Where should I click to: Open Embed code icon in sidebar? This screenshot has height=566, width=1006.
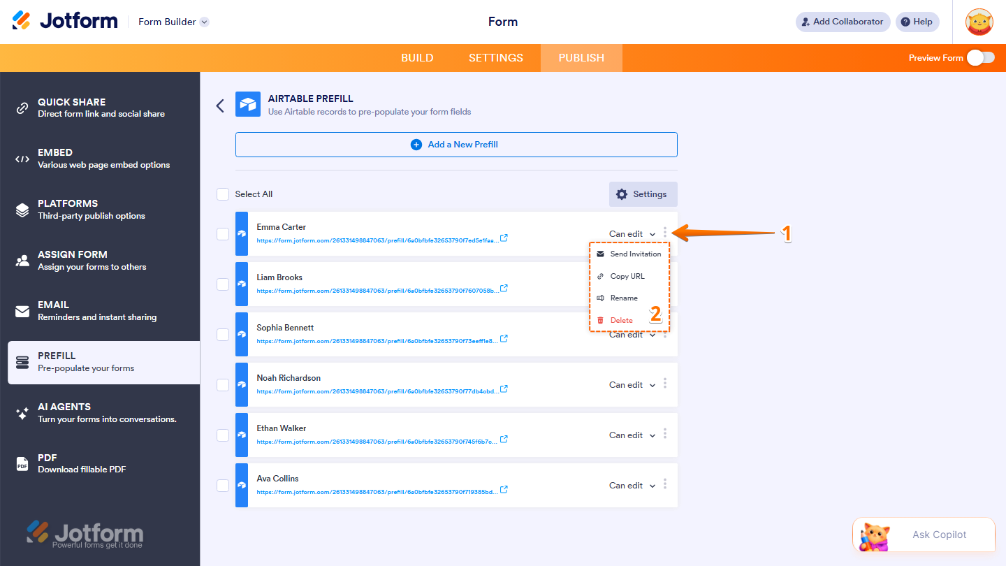22,159
